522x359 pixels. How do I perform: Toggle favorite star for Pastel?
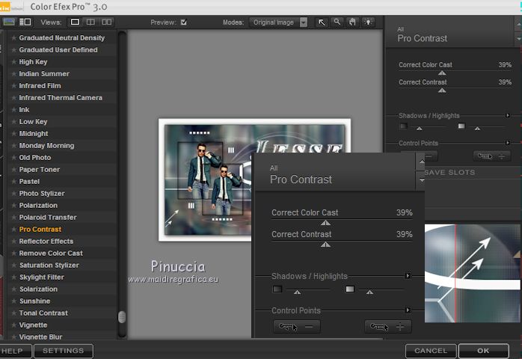[13, 182]
